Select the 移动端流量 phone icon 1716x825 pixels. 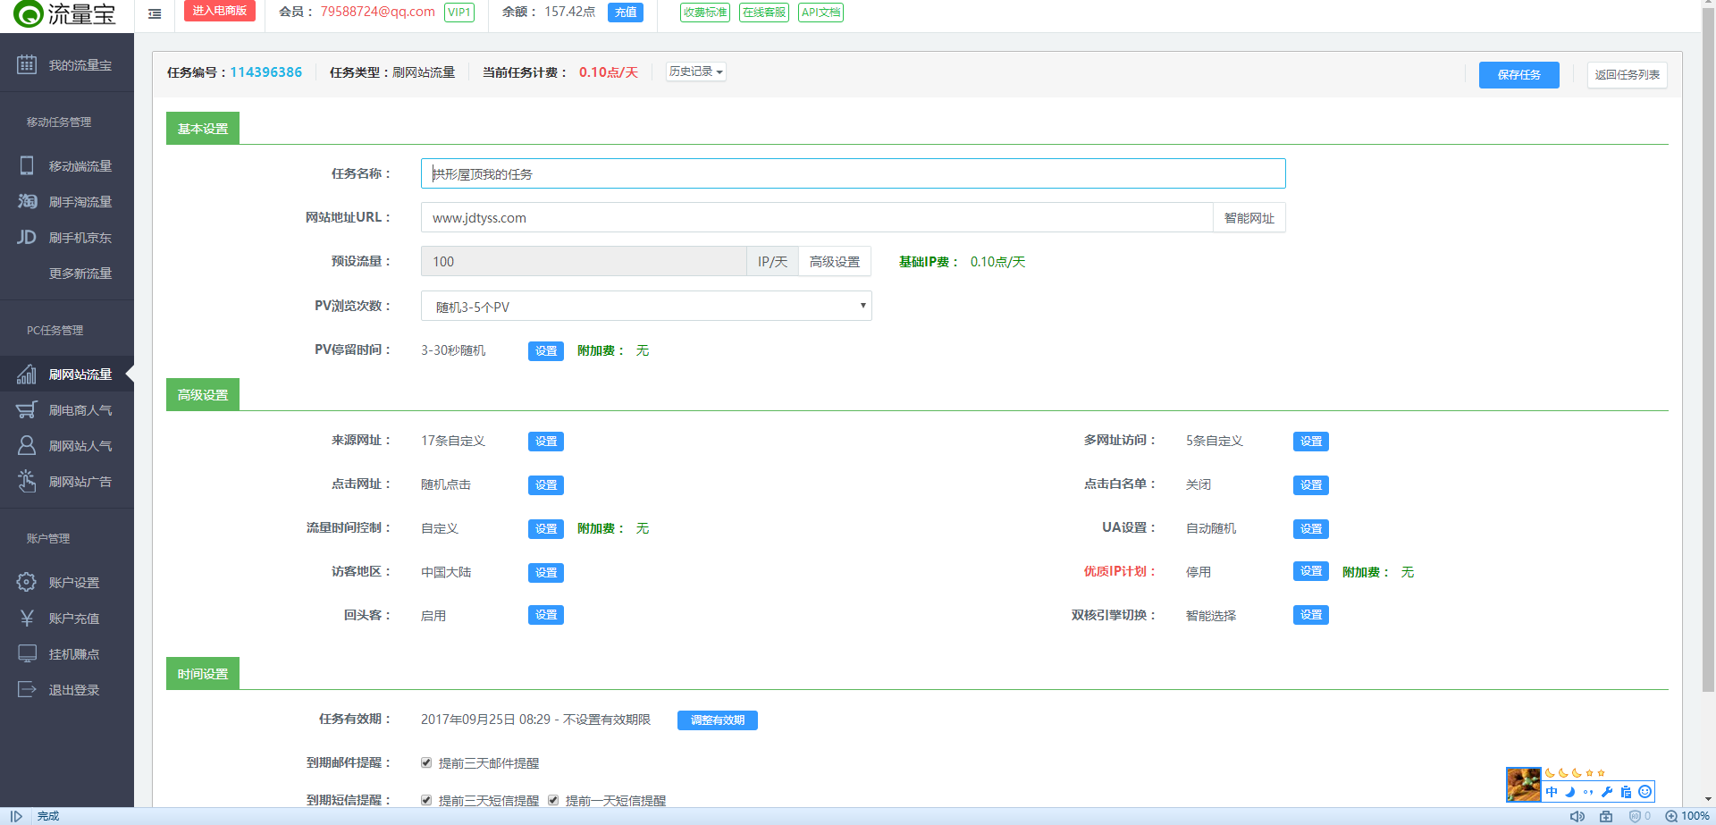pyautogui.click(x=27, y=165)
